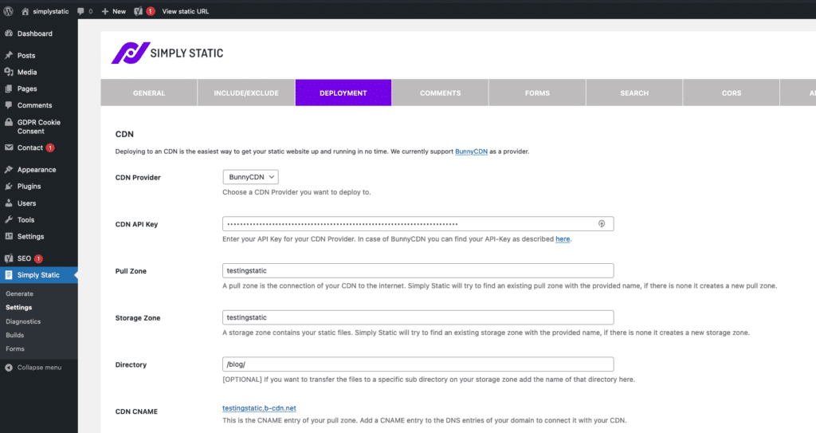Image resolution: width=816 pixels, height=433 pixels.
Task: Switch to the General tab
Action: tap(149, 93)
